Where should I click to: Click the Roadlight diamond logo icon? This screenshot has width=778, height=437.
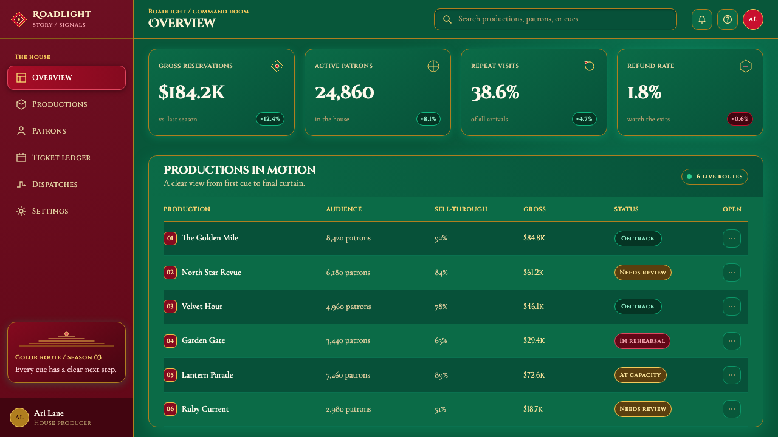click(x=19, y=19)
